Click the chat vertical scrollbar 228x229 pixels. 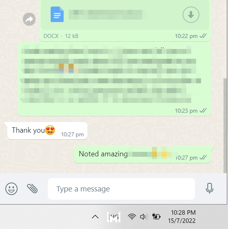(225, 126)
